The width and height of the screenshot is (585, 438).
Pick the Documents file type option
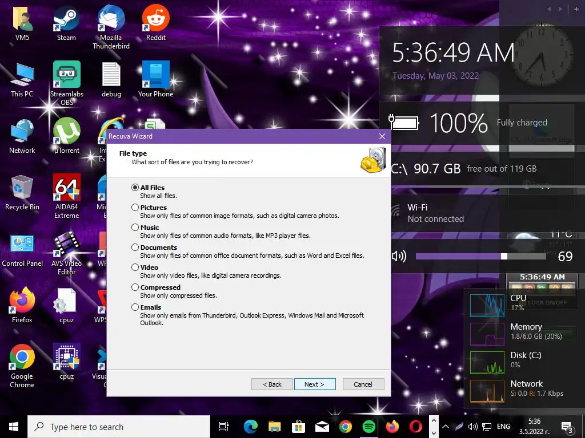135,248
